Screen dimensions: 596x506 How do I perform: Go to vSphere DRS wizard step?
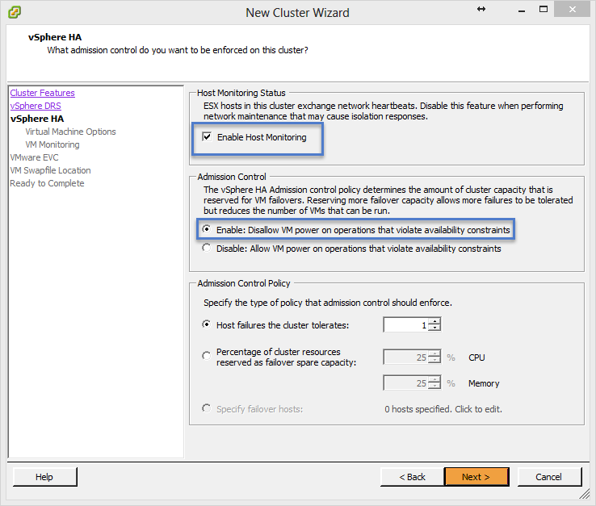coord(36,106)
